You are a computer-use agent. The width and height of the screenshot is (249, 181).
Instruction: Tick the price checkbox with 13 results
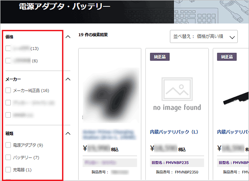tap(8, 48)
